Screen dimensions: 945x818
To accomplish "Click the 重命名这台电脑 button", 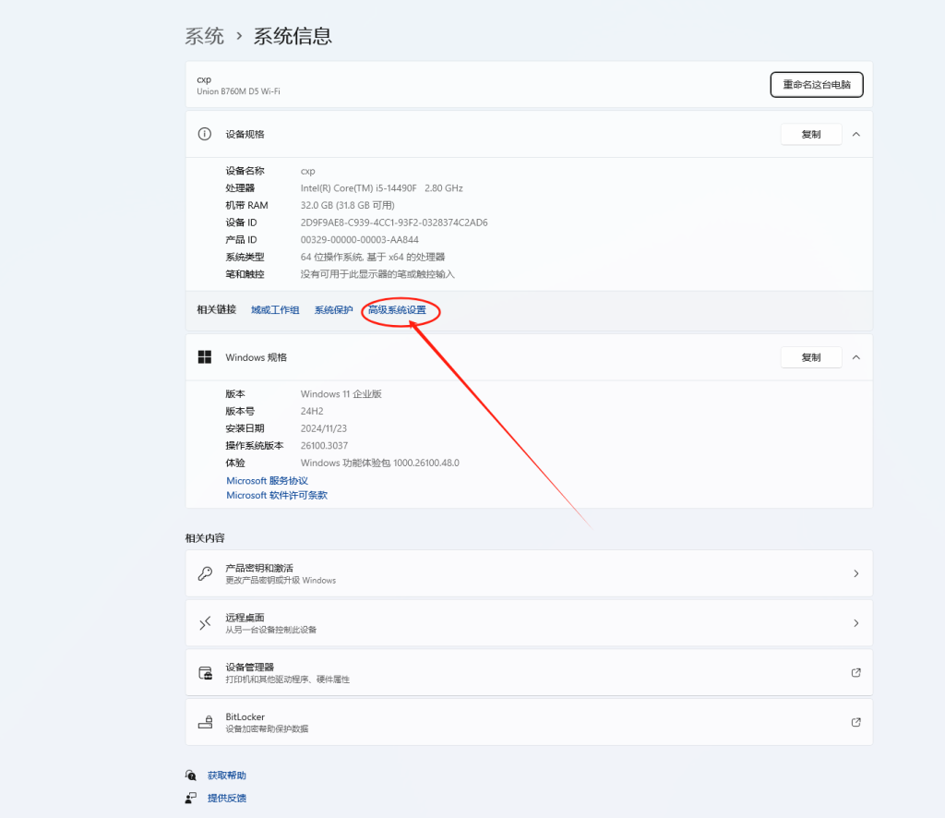I will tap(817, 84).
